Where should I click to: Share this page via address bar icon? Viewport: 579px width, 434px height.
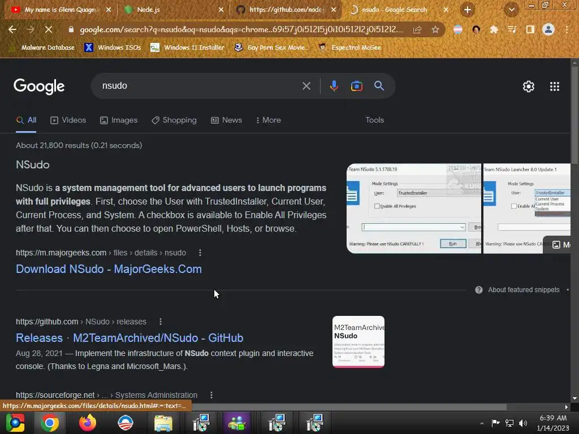pyautogui.click(x=417, y=29)
